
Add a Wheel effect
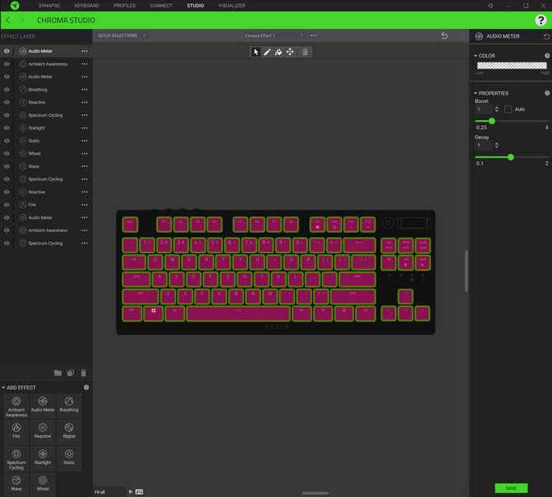coord(43,484)
